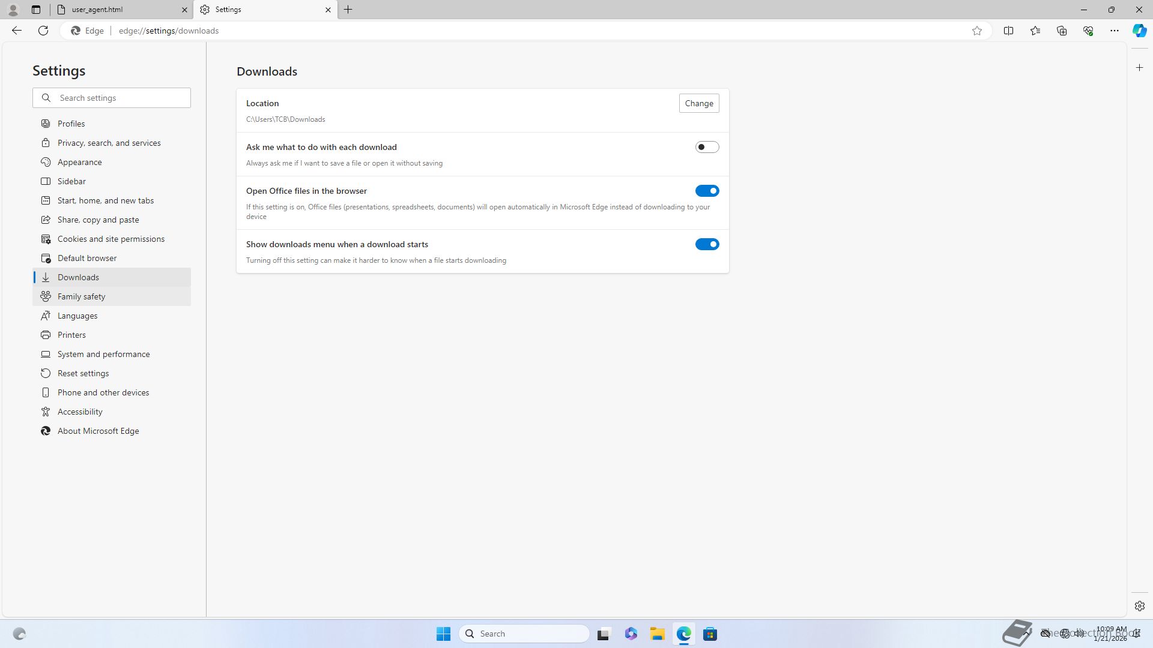This screenshot has height=648, width=1153.
Task: Click the Copilot icon in the toolbar
Action: [x=1139, y=31]
